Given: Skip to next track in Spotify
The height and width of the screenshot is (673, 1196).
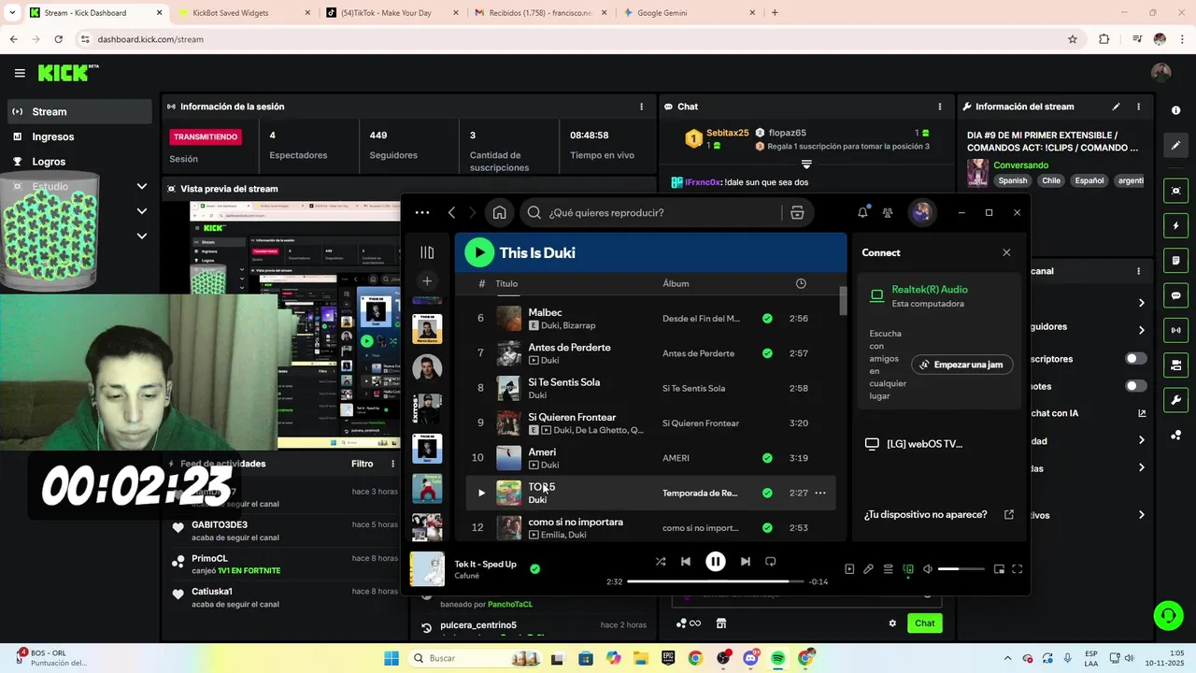Looking at the screenshot, I should click(745, 562).
